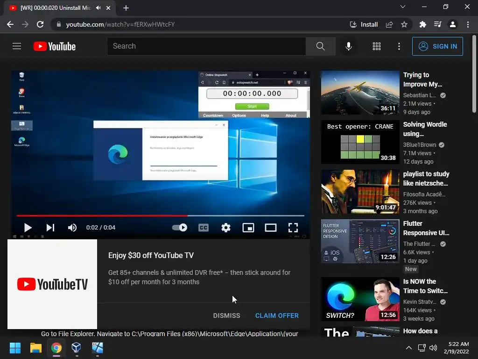
Task: Open the Sebastian L... channel name
Action: click(420, 95)
